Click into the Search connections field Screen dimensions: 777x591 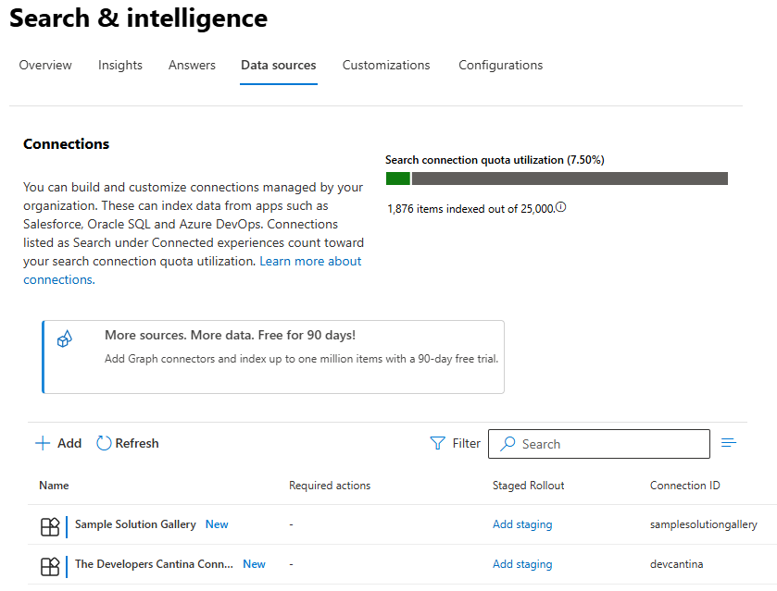point(598,444)
